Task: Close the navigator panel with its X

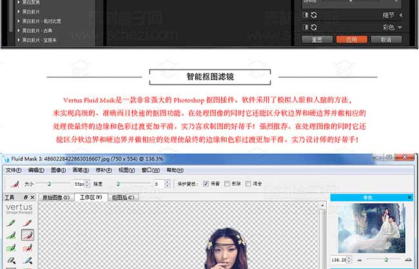Action: (x=409, y=197)
